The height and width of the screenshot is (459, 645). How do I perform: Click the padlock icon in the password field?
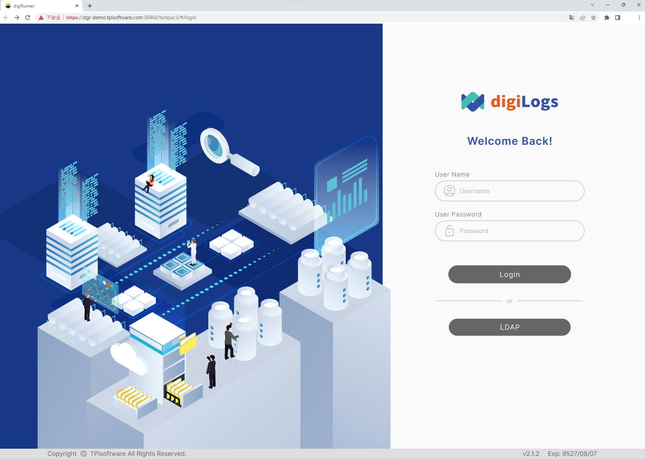pos(449,230)
